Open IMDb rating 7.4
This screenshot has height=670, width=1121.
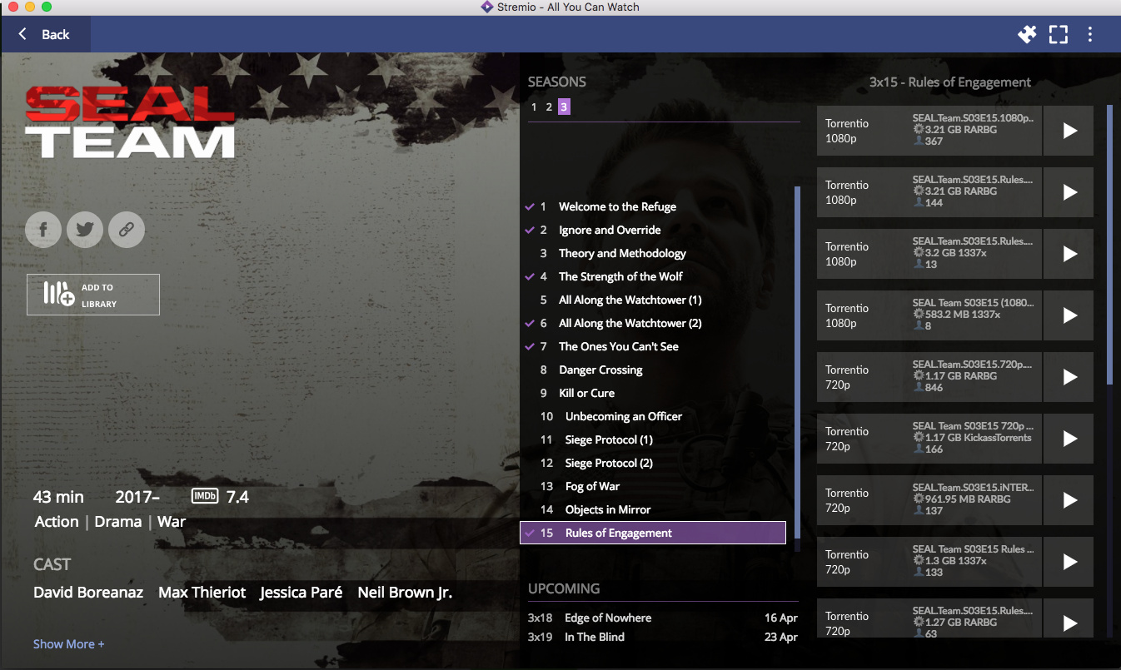tap(221, 497)
